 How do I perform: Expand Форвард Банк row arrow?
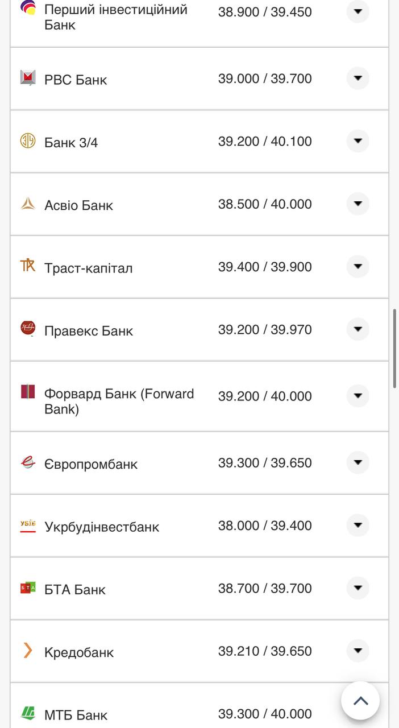358,396
